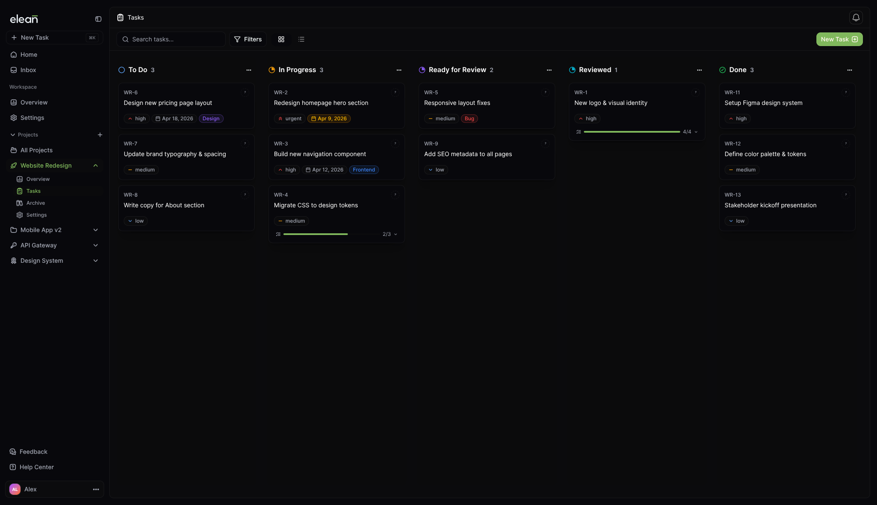This screenshot has height=505, width=877.
Task: Click the assignee icon on the WR-6 card
Action: [x=245, y=93]
